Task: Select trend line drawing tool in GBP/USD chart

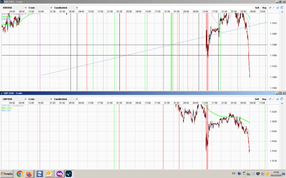Action: [x=274, y=99]
